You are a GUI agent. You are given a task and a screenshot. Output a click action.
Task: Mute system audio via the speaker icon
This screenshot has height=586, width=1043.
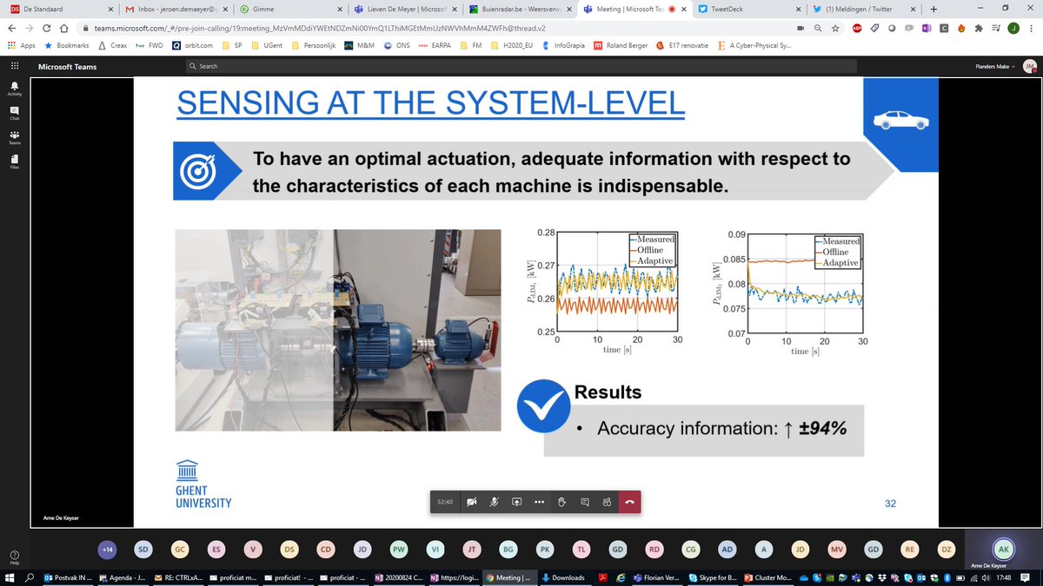pos(987,578)
